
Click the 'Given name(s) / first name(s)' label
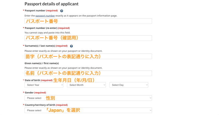click(42, 63)
